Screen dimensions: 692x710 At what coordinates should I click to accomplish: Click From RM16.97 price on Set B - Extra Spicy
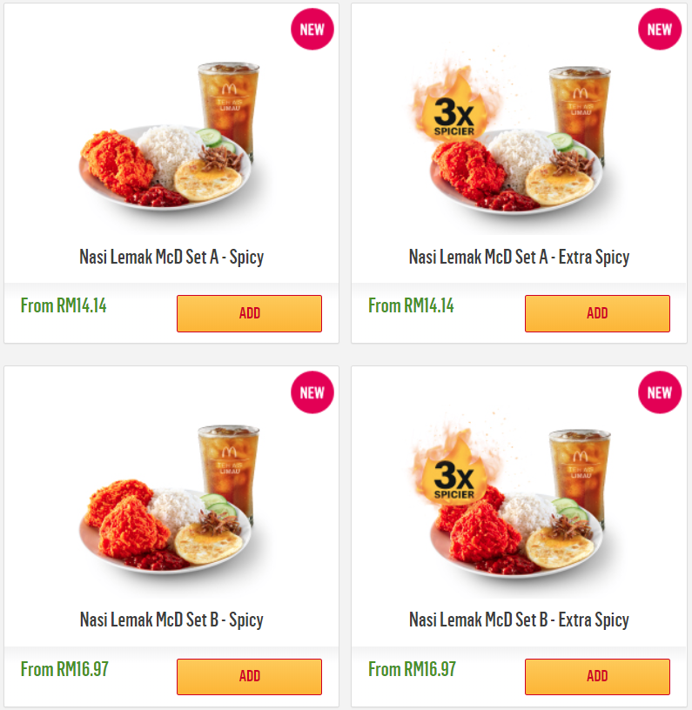(x=412, y=669)
